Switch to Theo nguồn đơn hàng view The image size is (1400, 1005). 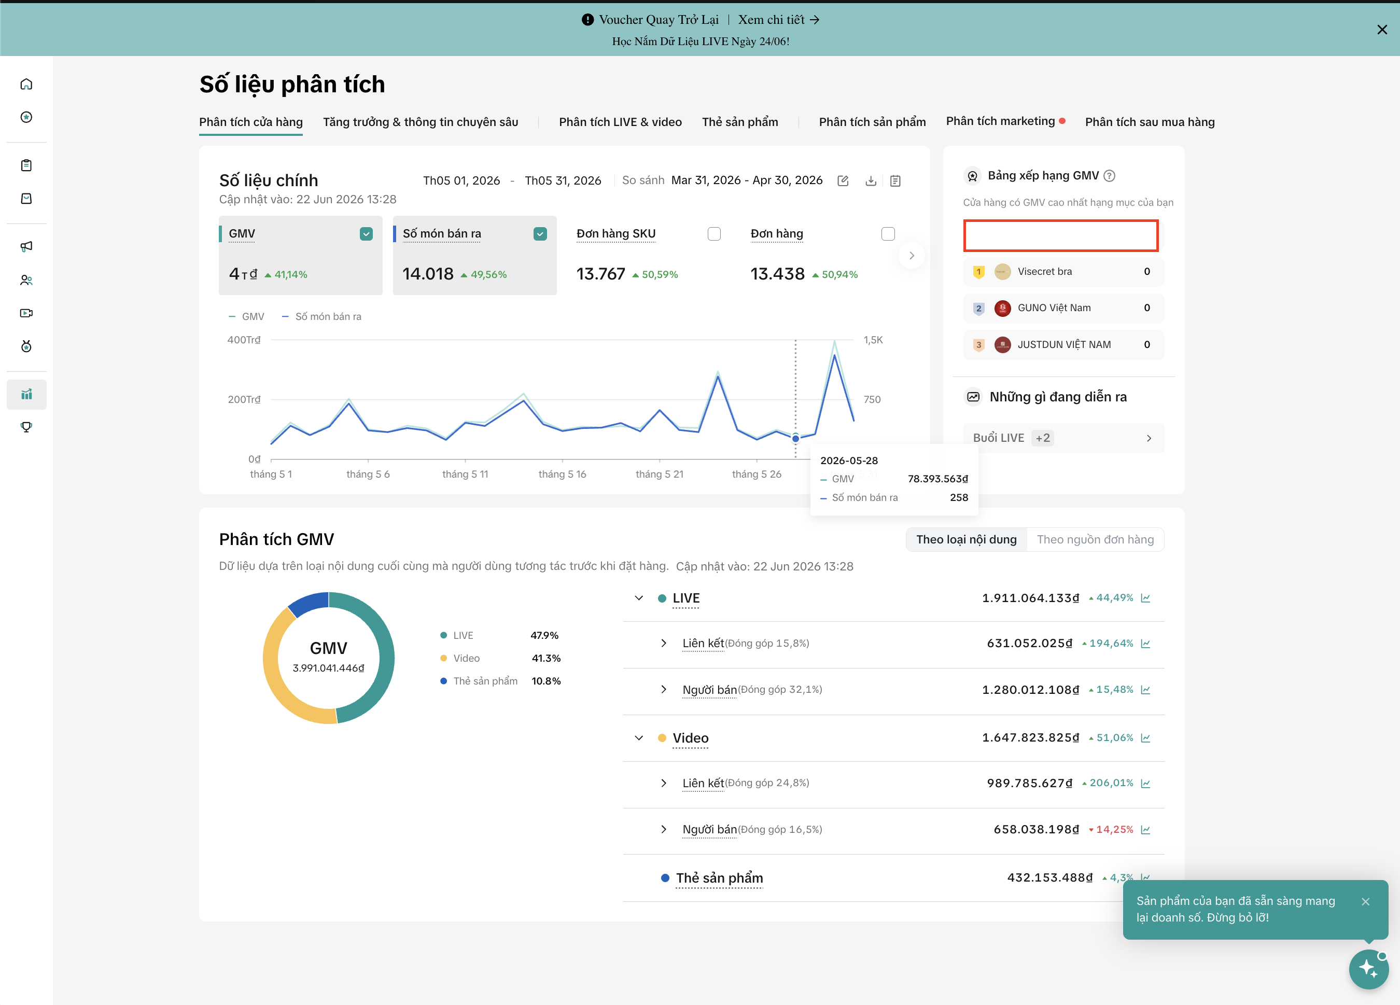[1095, 539]
